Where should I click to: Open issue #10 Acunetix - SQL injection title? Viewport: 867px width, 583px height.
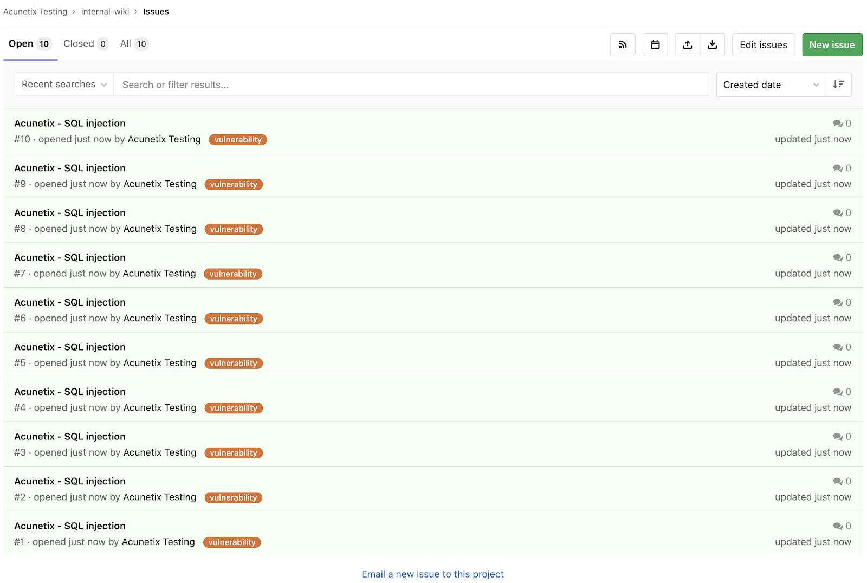point(70,124)
